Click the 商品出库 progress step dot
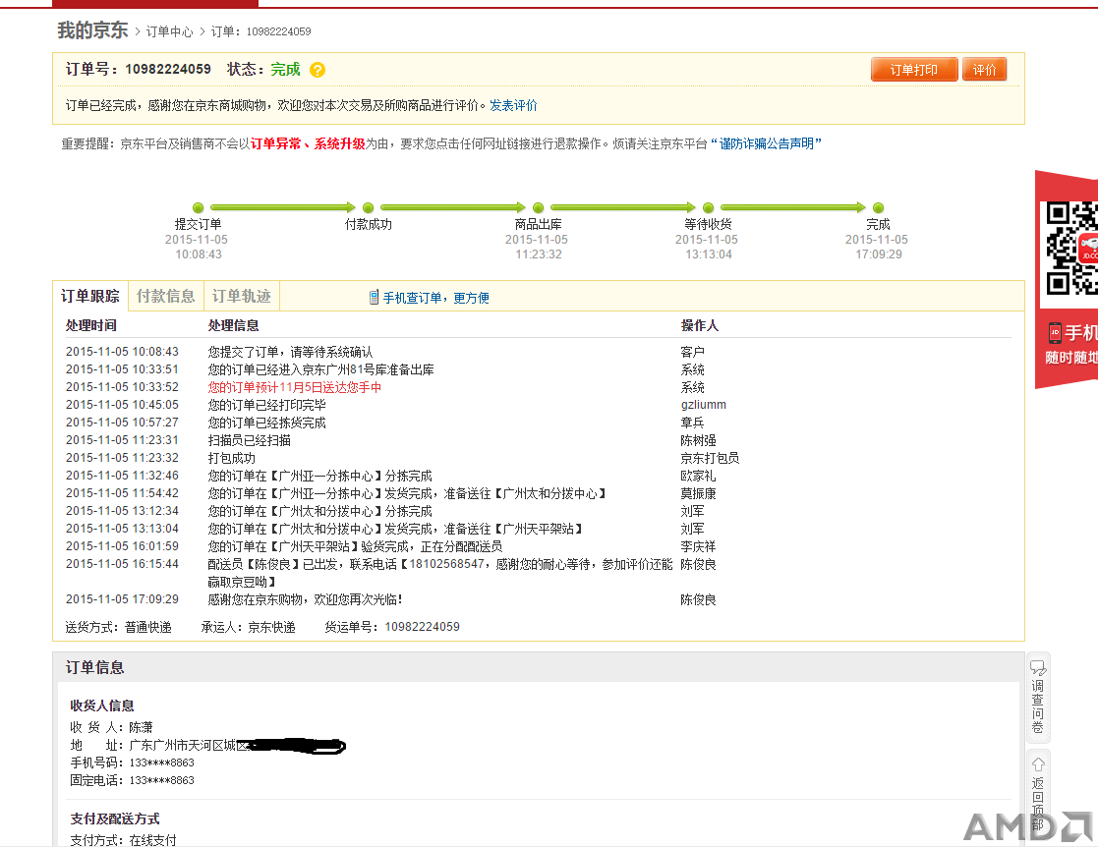 [539, 208]
